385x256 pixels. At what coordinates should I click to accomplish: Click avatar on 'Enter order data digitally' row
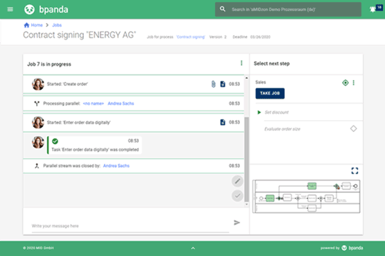(x=38, y=122)
